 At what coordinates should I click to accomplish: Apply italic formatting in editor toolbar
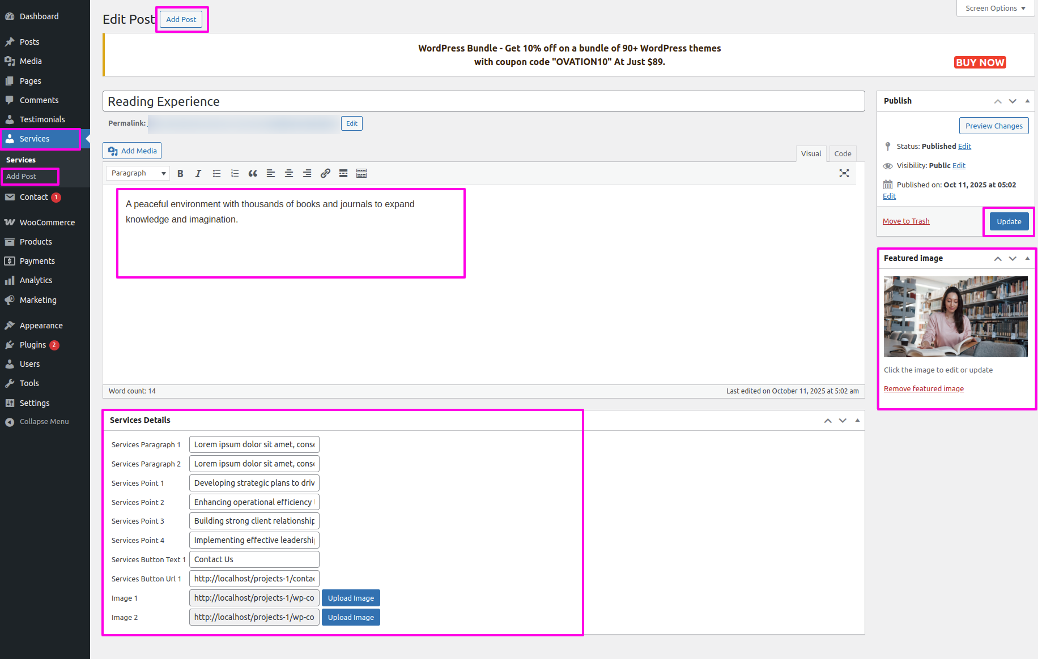tap(198, 174)
